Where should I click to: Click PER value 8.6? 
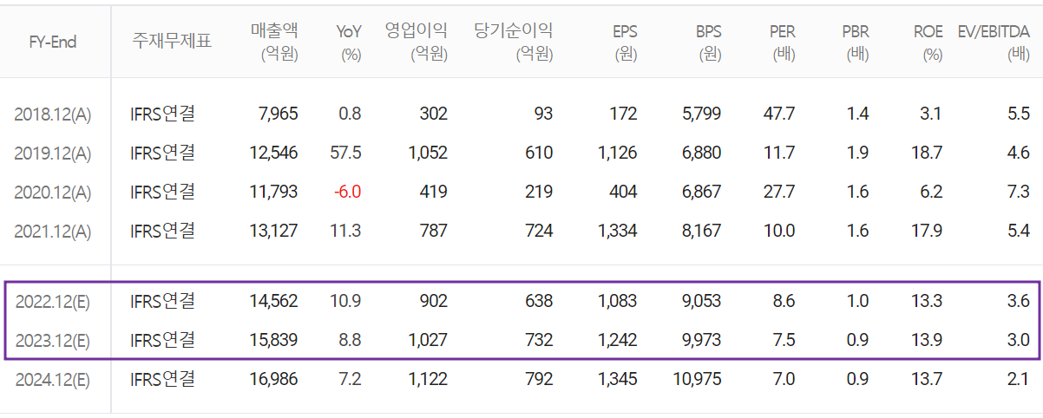pyautogui.click(x=784, y=301)
